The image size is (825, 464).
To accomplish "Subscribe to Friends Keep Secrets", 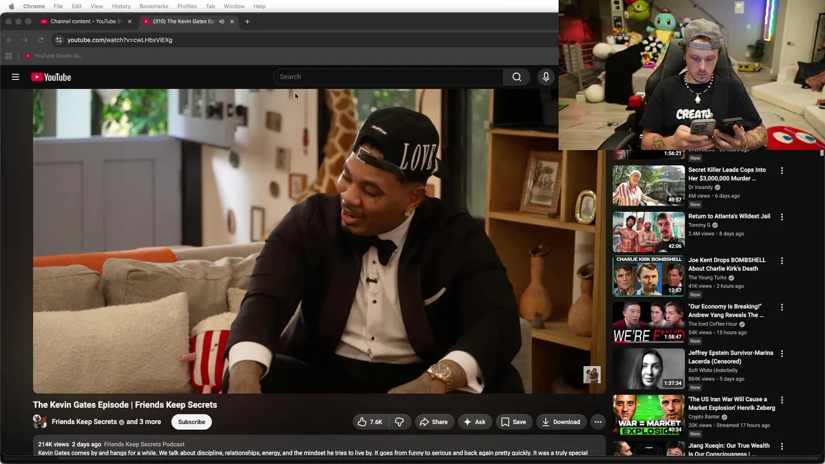I will point(191,422).
